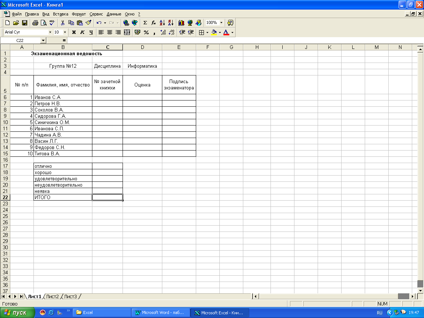Activate the Format Painter brush icon
Screen dimensions: 424x318
88,23
